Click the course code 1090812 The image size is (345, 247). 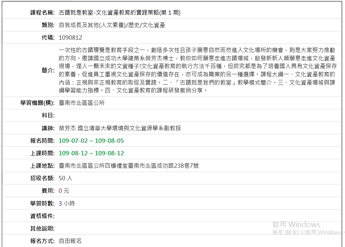tap(70, 38)
